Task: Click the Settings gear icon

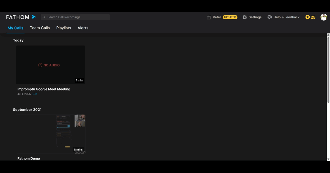Action: tap(245, 17)
